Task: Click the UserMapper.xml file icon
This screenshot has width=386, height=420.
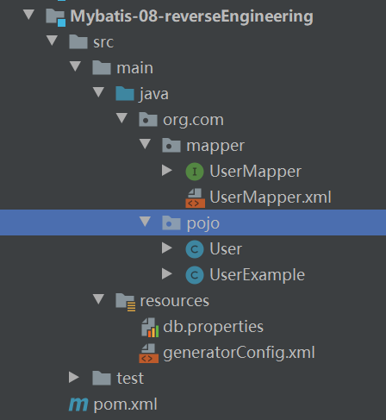Action: tap(196, 197)
